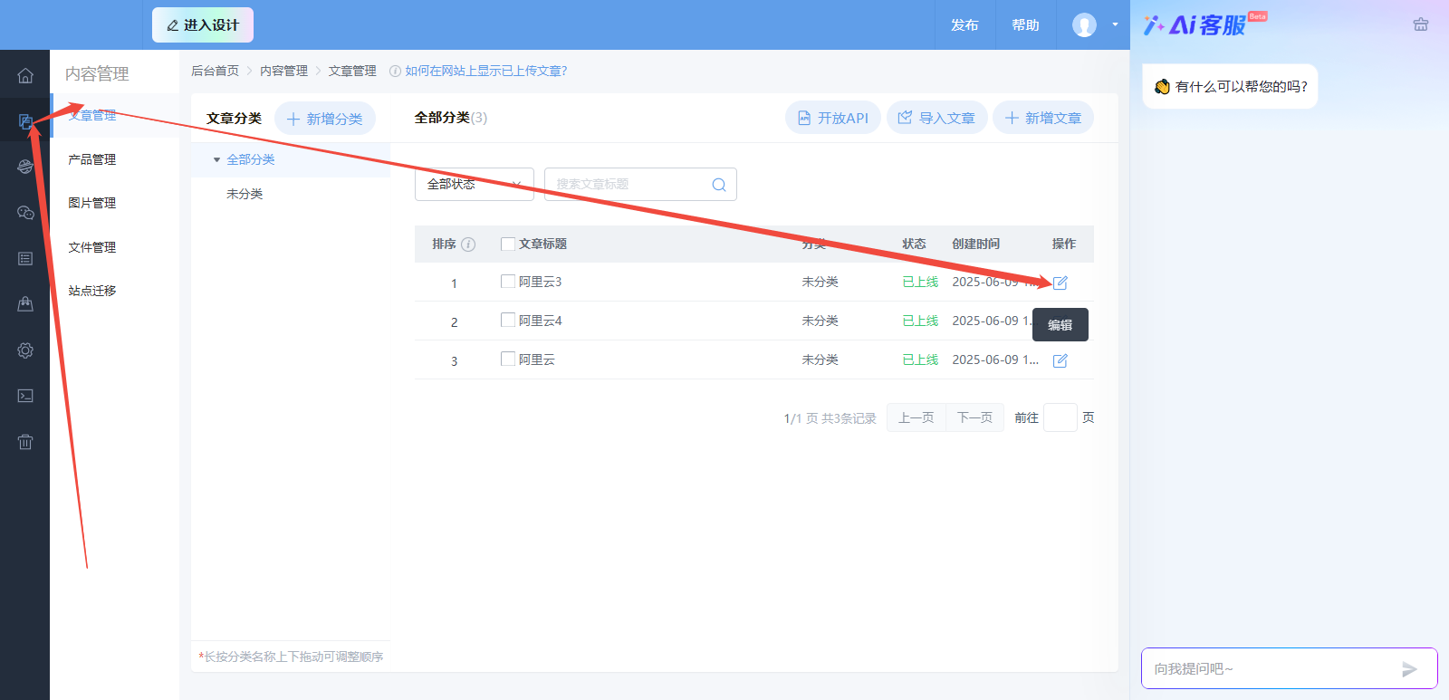Open the home icon in left sidebar

click(25, 75)
